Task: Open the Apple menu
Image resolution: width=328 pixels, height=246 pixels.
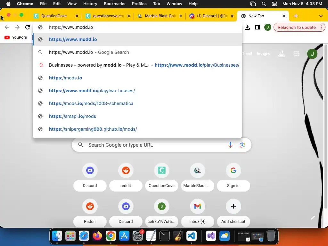Action: point(8,4)
